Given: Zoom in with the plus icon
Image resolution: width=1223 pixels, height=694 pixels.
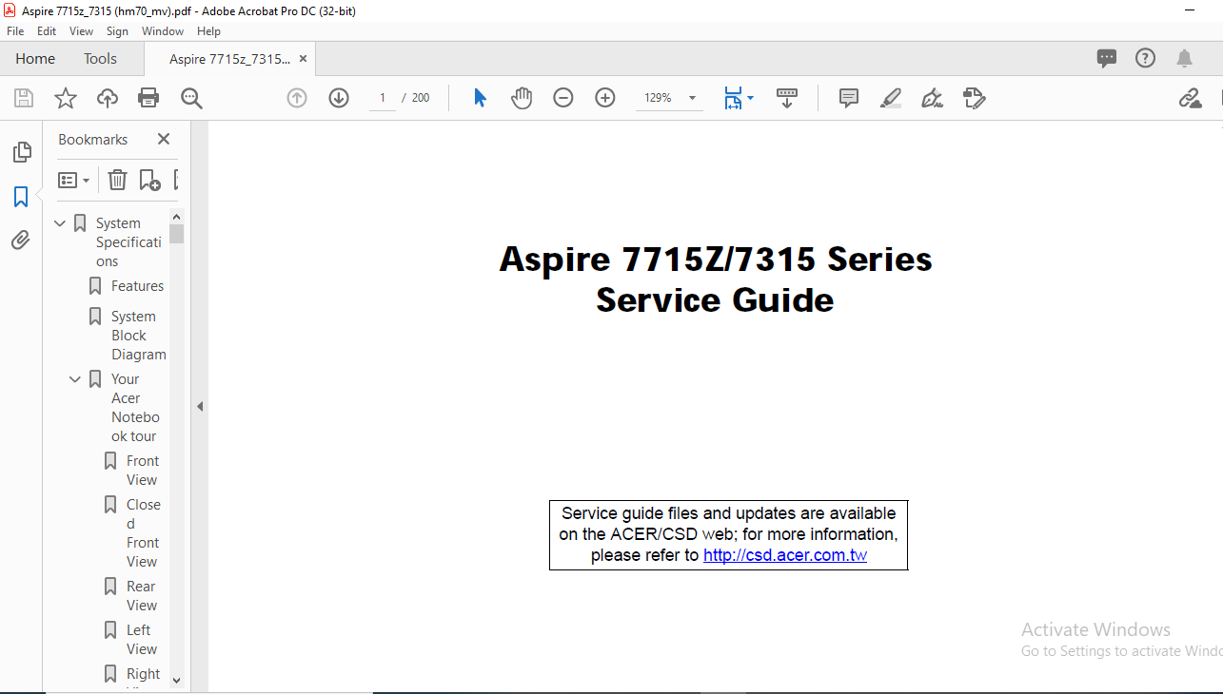Looking at the screenshot, I should (605, 98).
